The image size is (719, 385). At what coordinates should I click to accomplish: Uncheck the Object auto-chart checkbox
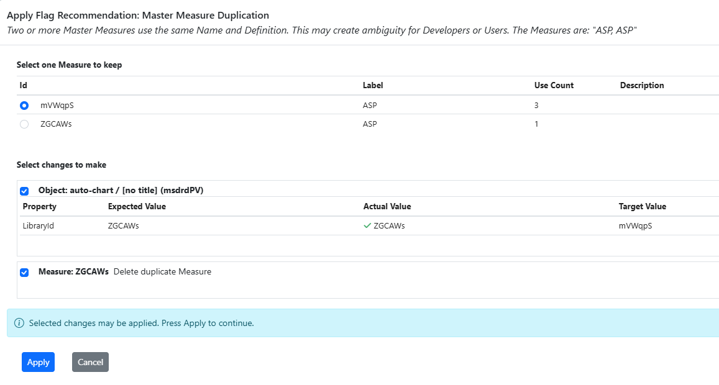[24, 191]
